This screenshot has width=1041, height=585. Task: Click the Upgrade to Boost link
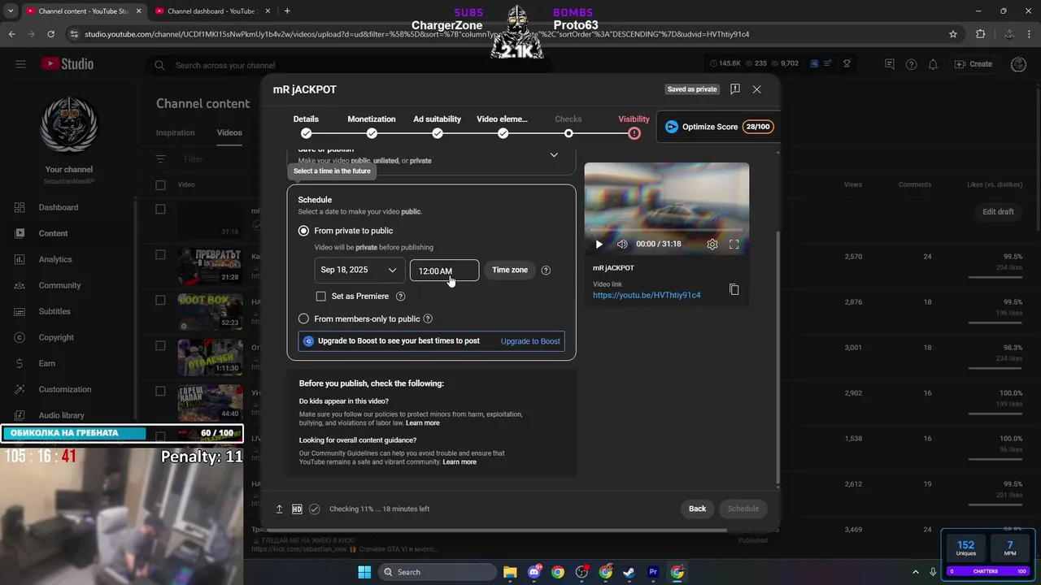[x=530, y=341]
